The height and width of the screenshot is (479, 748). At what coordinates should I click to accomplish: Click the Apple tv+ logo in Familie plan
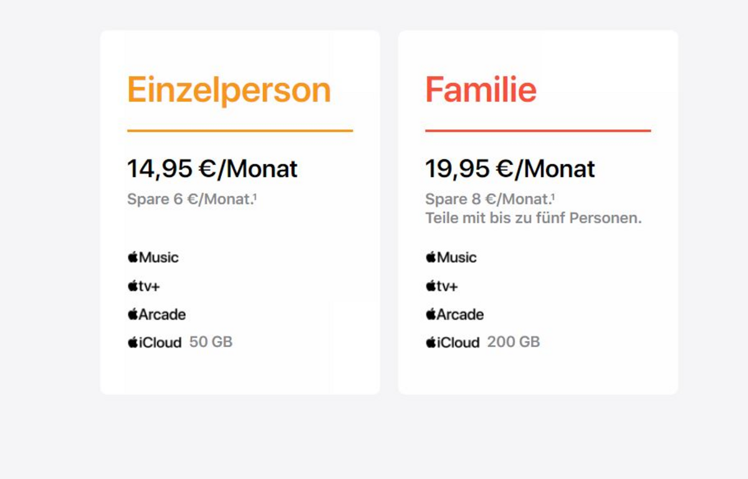441,286
